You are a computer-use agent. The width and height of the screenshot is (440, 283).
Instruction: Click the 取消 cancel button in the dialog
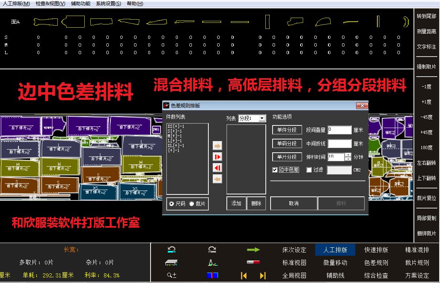pos(293,203)
